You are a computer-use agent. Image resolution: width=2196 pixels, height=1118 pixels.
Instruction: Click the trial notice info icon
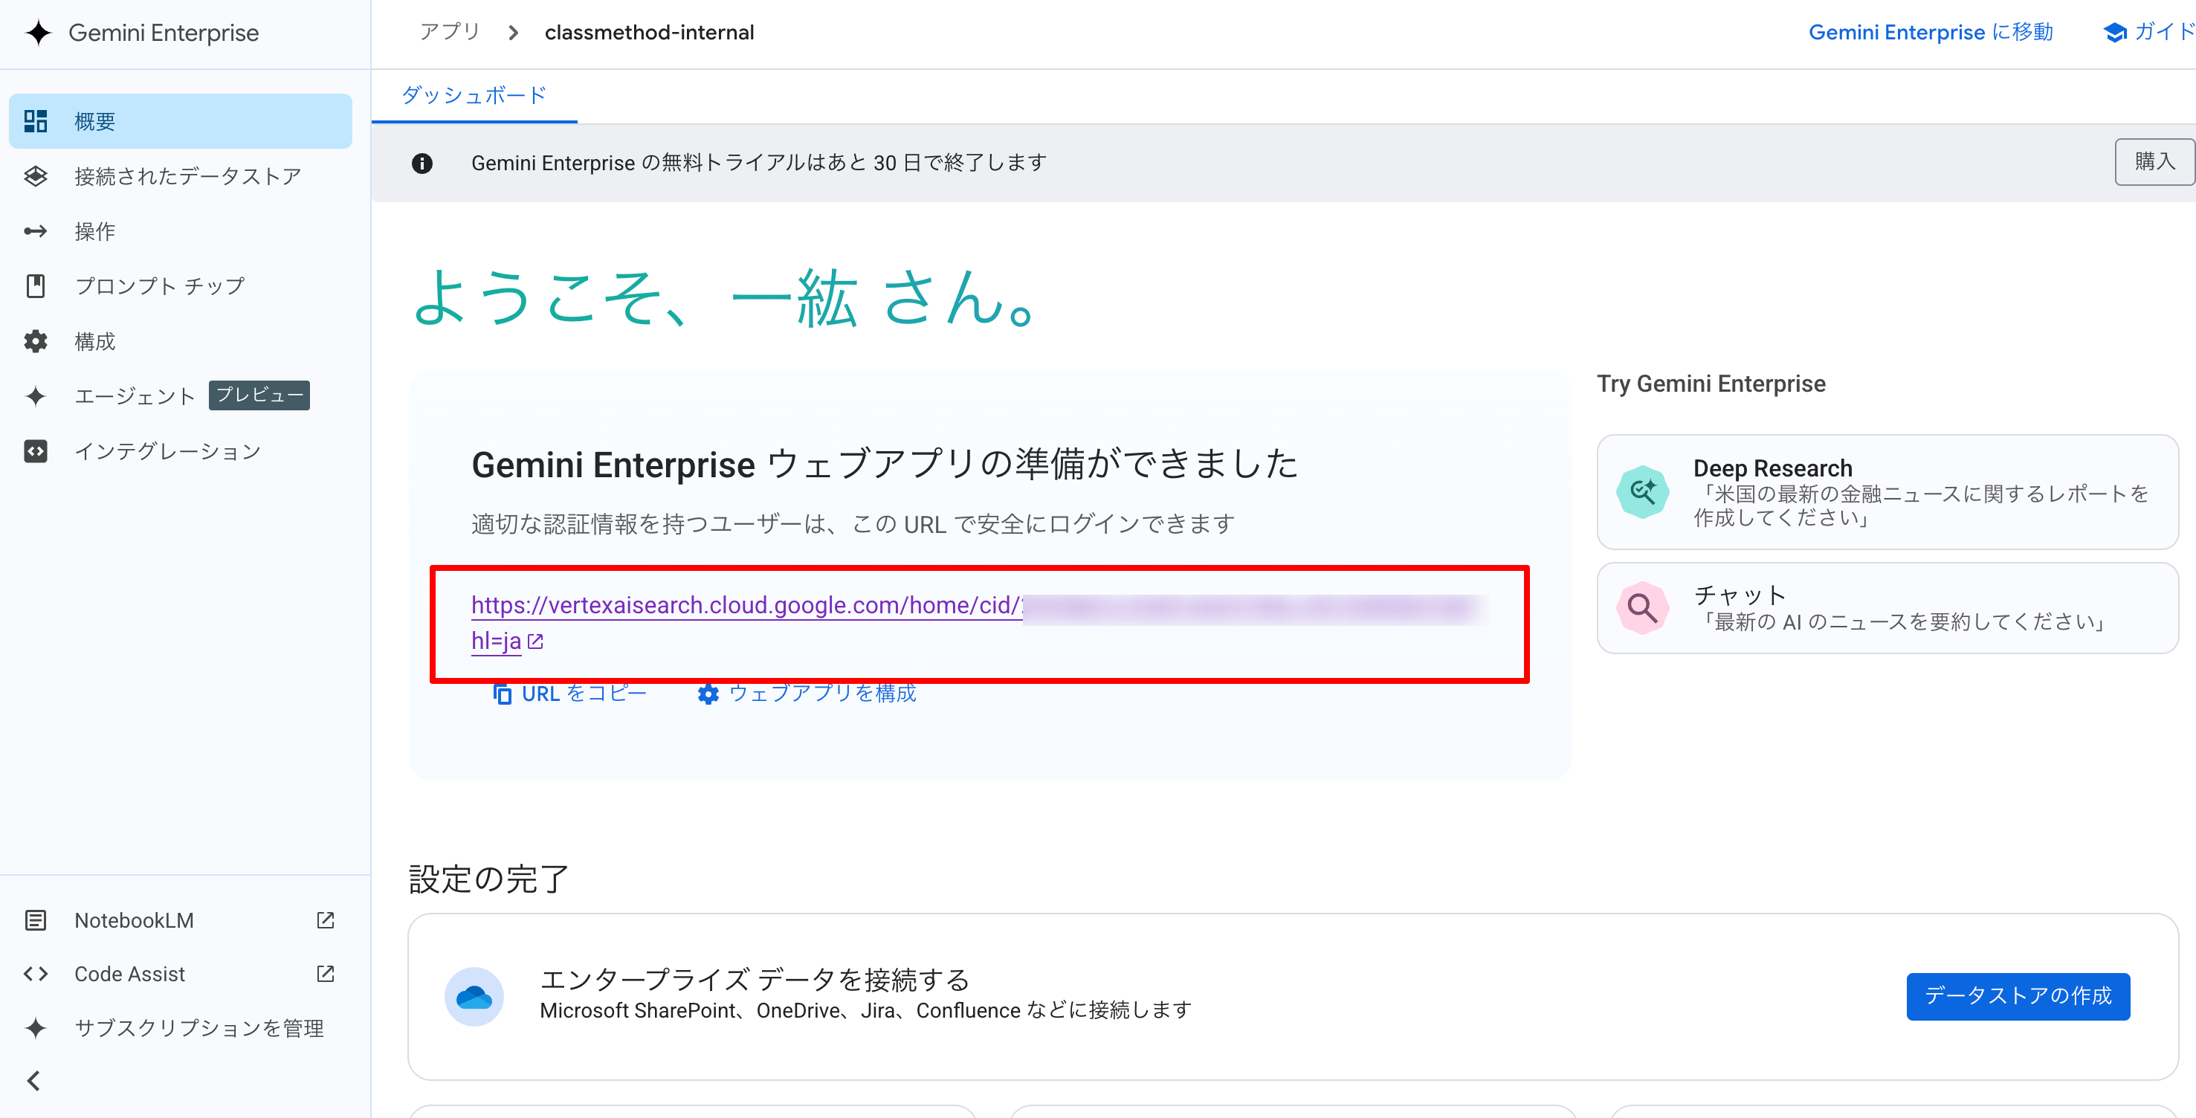422,163
